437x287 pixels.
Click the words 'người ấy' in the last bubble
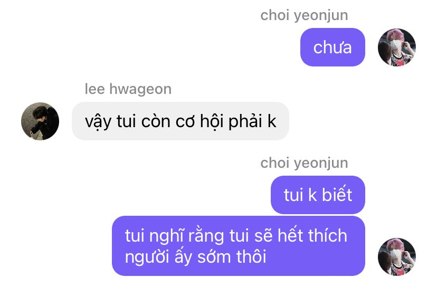(158, 256)
